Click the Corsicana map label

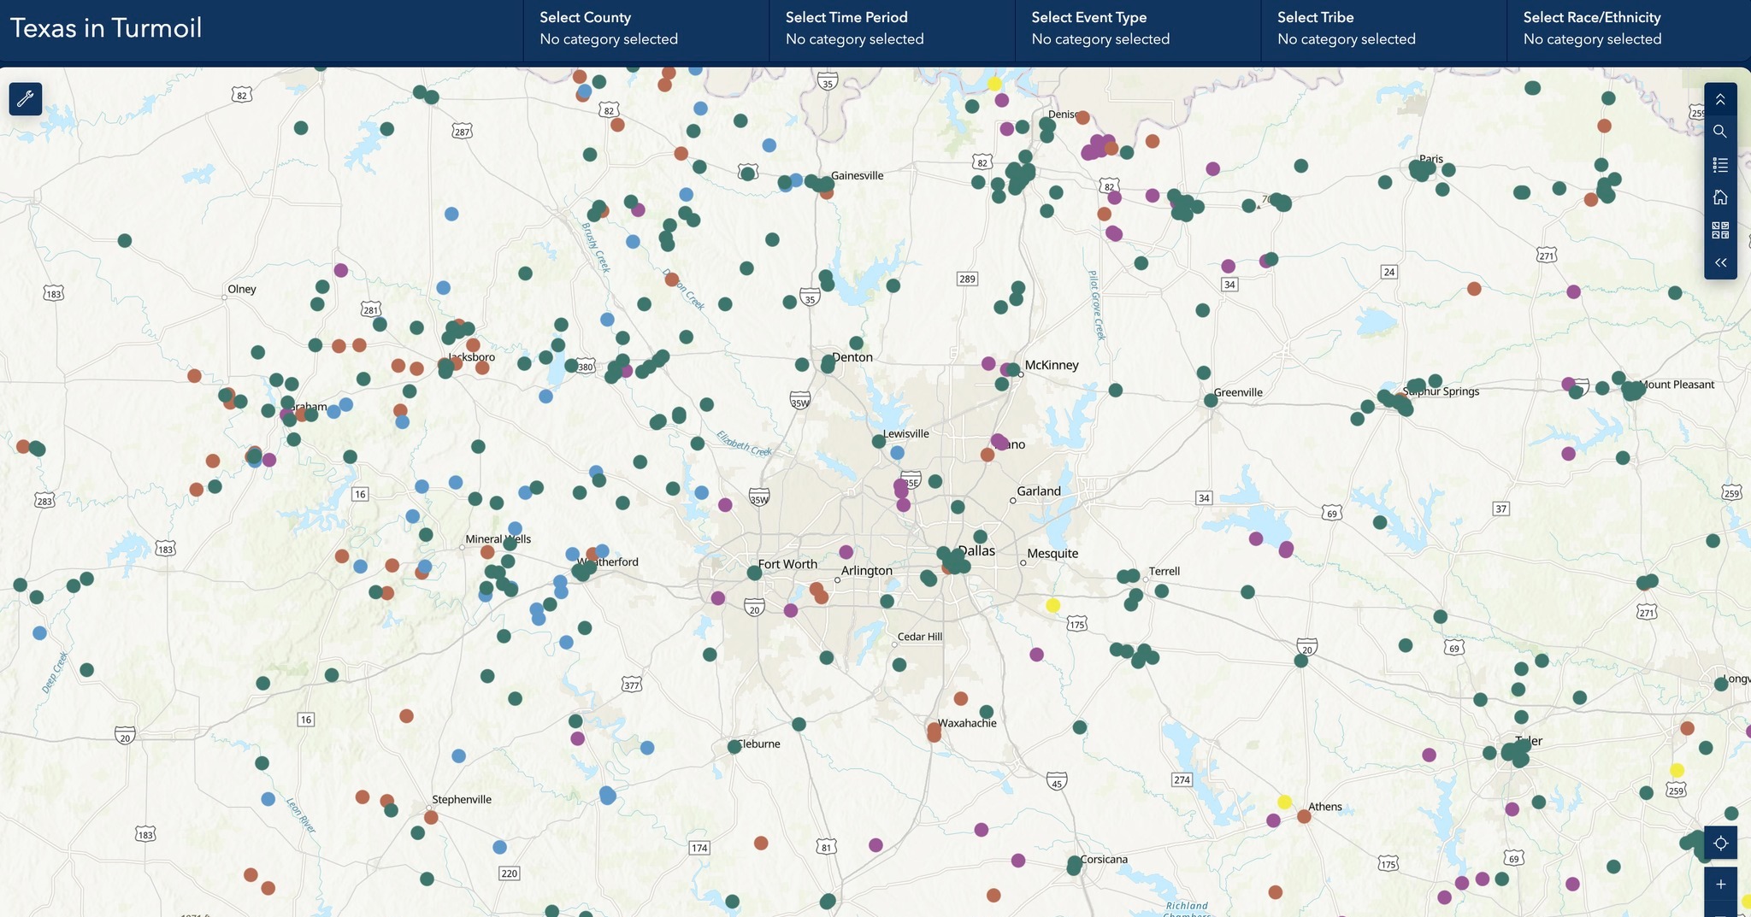coord(1104,860)
